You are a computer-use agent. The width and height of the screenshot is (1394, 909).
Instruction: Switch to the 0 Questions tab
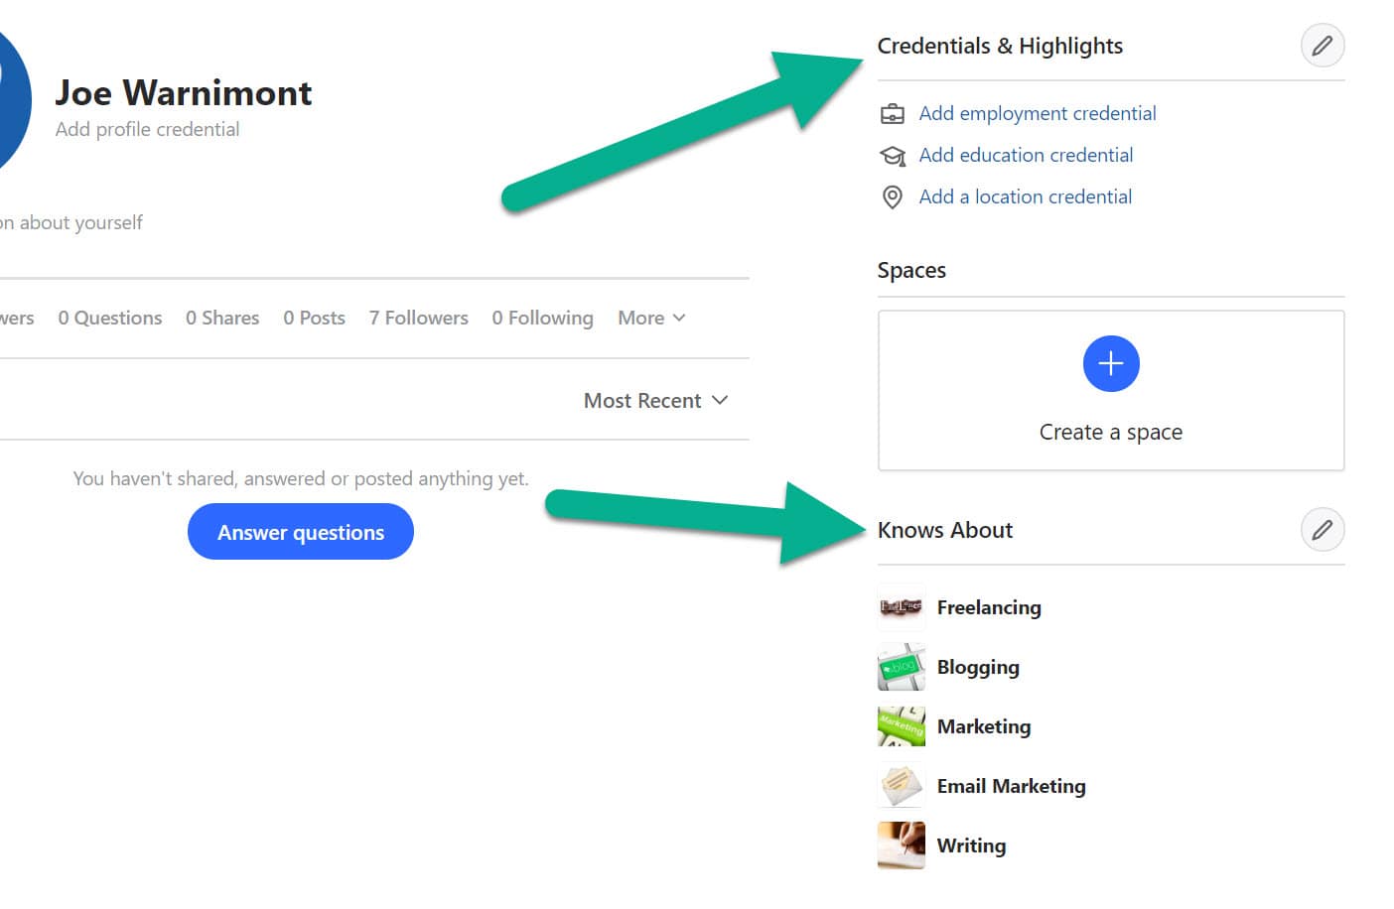(109, 318)
